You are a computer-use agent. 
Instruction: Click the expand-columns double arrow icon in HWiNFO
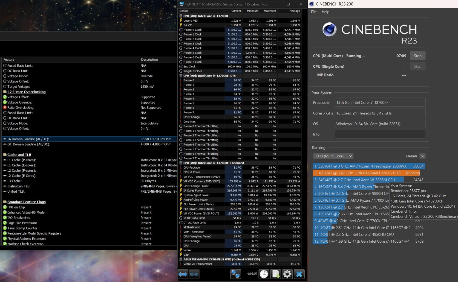click(183, 274)
